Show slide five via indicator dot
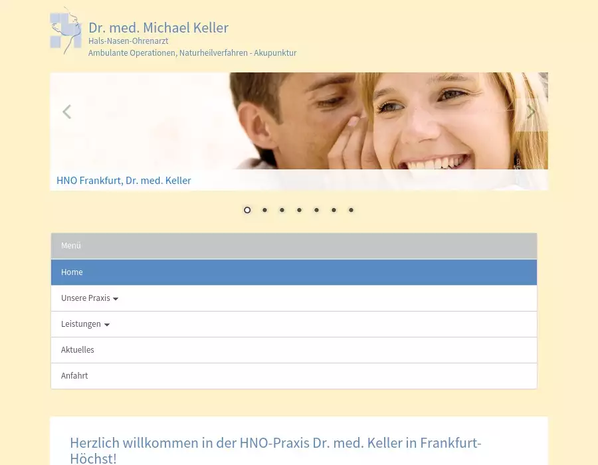 tap(316, 210)
